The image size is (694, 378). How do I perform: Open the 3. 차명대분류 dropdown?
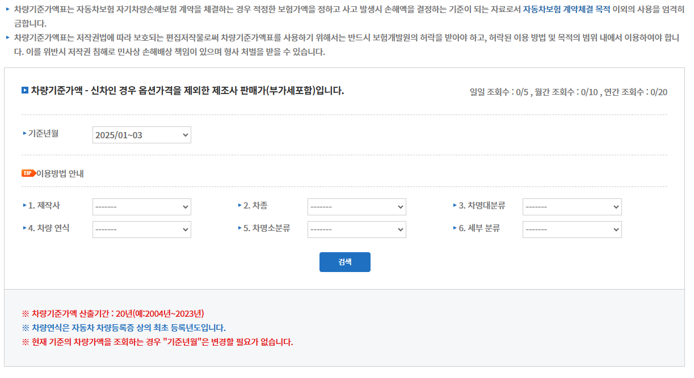572,207
